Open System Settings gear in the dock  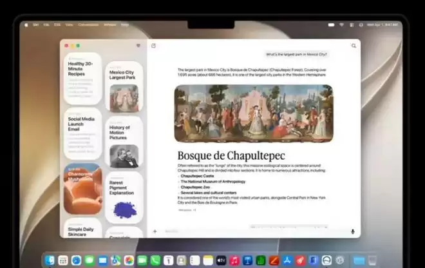click(x=339, y=261)
